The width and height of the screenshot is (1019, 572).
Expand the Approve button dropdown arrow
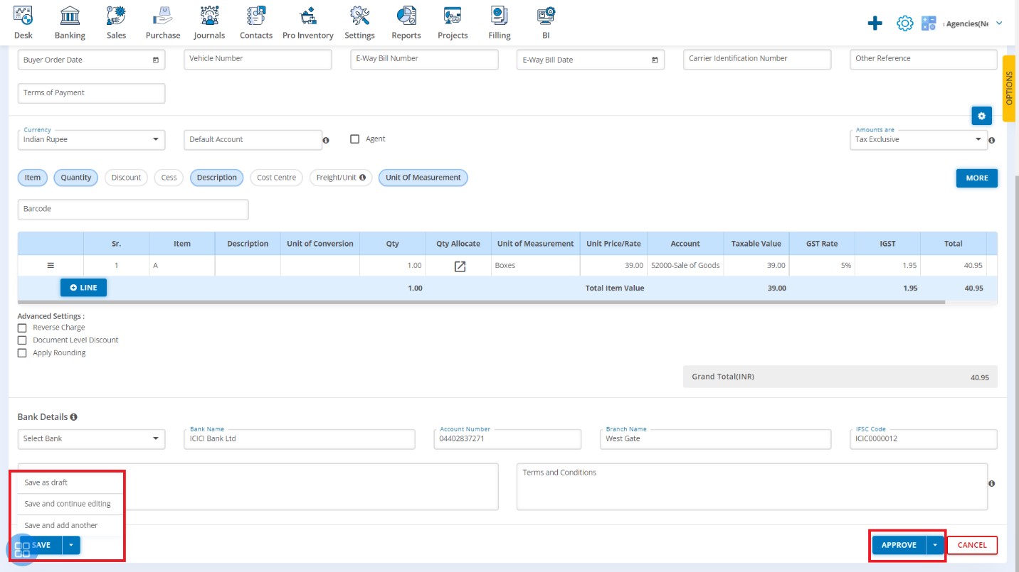(935, 545)
